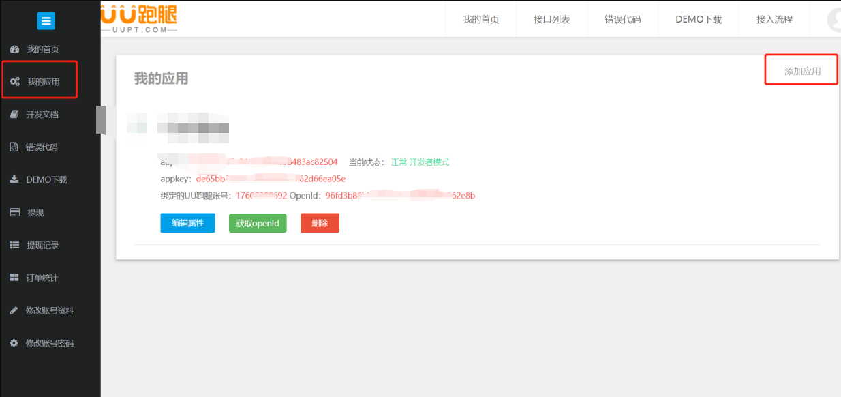Click the 当前状态 label
The height and width of the screenshot is (397, 841).
click(x=367, y=162)
